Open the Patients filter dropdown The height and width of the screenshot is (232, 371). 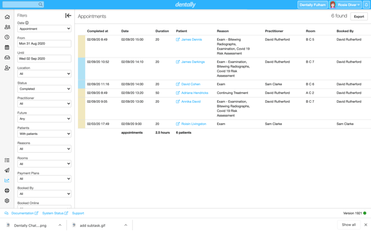(45, 134)
